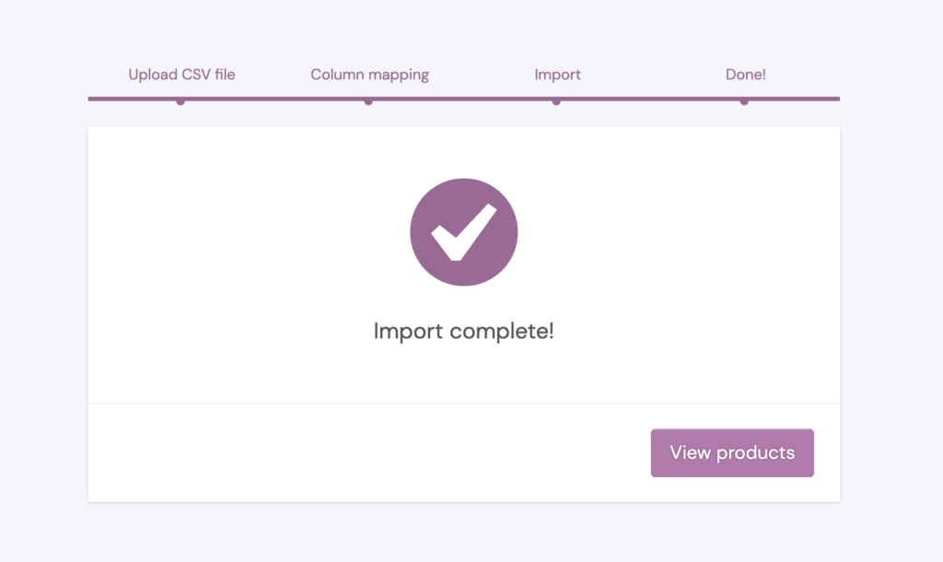Image resolution: width=943 pixels, height=562 pixels.
Task: Go to the Import step label
Action: (x=557, y=75)
